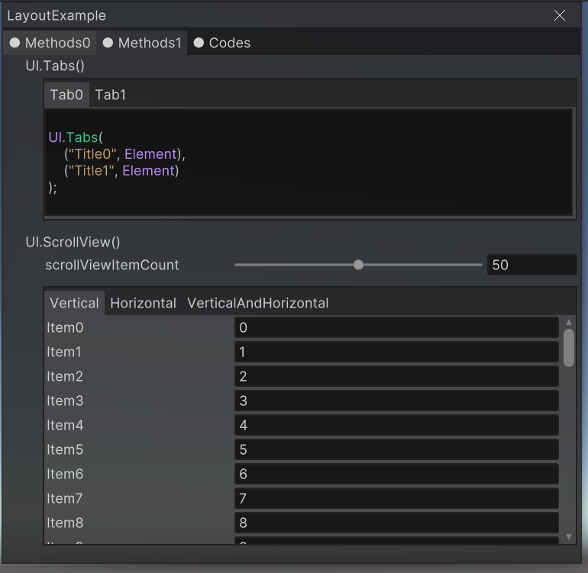Viewport: 588px width, 573px height.
Task: Click the Item0 label
Action: point(65,327)
